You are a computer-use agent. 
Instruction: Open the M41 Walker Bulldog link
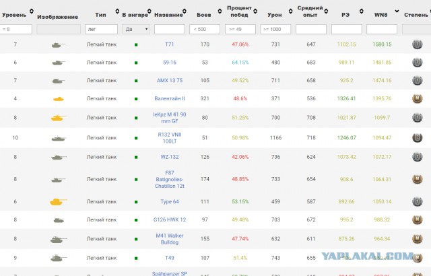(x=169, y=239)
